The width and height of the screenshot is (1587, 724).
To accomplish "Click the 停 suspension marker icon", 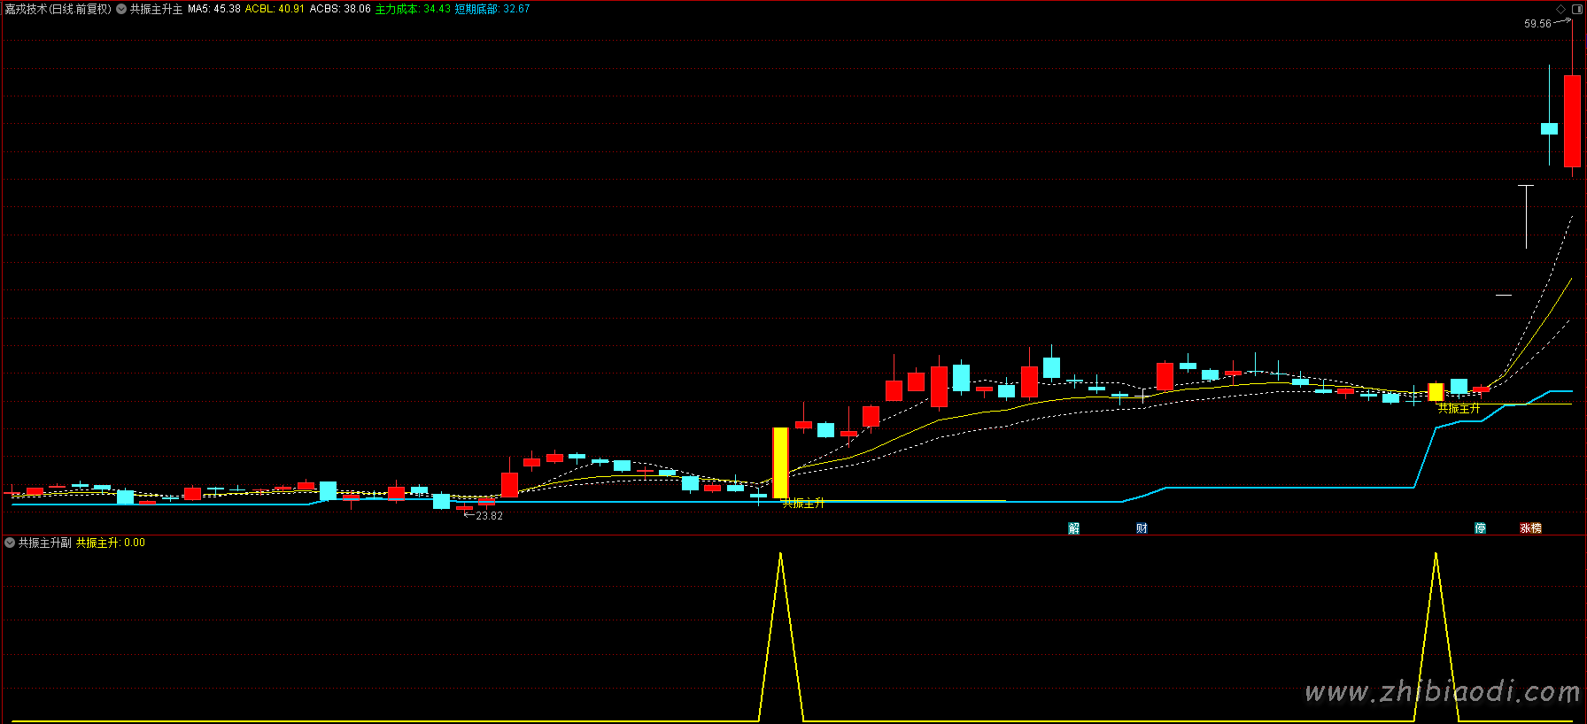I will coord(1480,528).
